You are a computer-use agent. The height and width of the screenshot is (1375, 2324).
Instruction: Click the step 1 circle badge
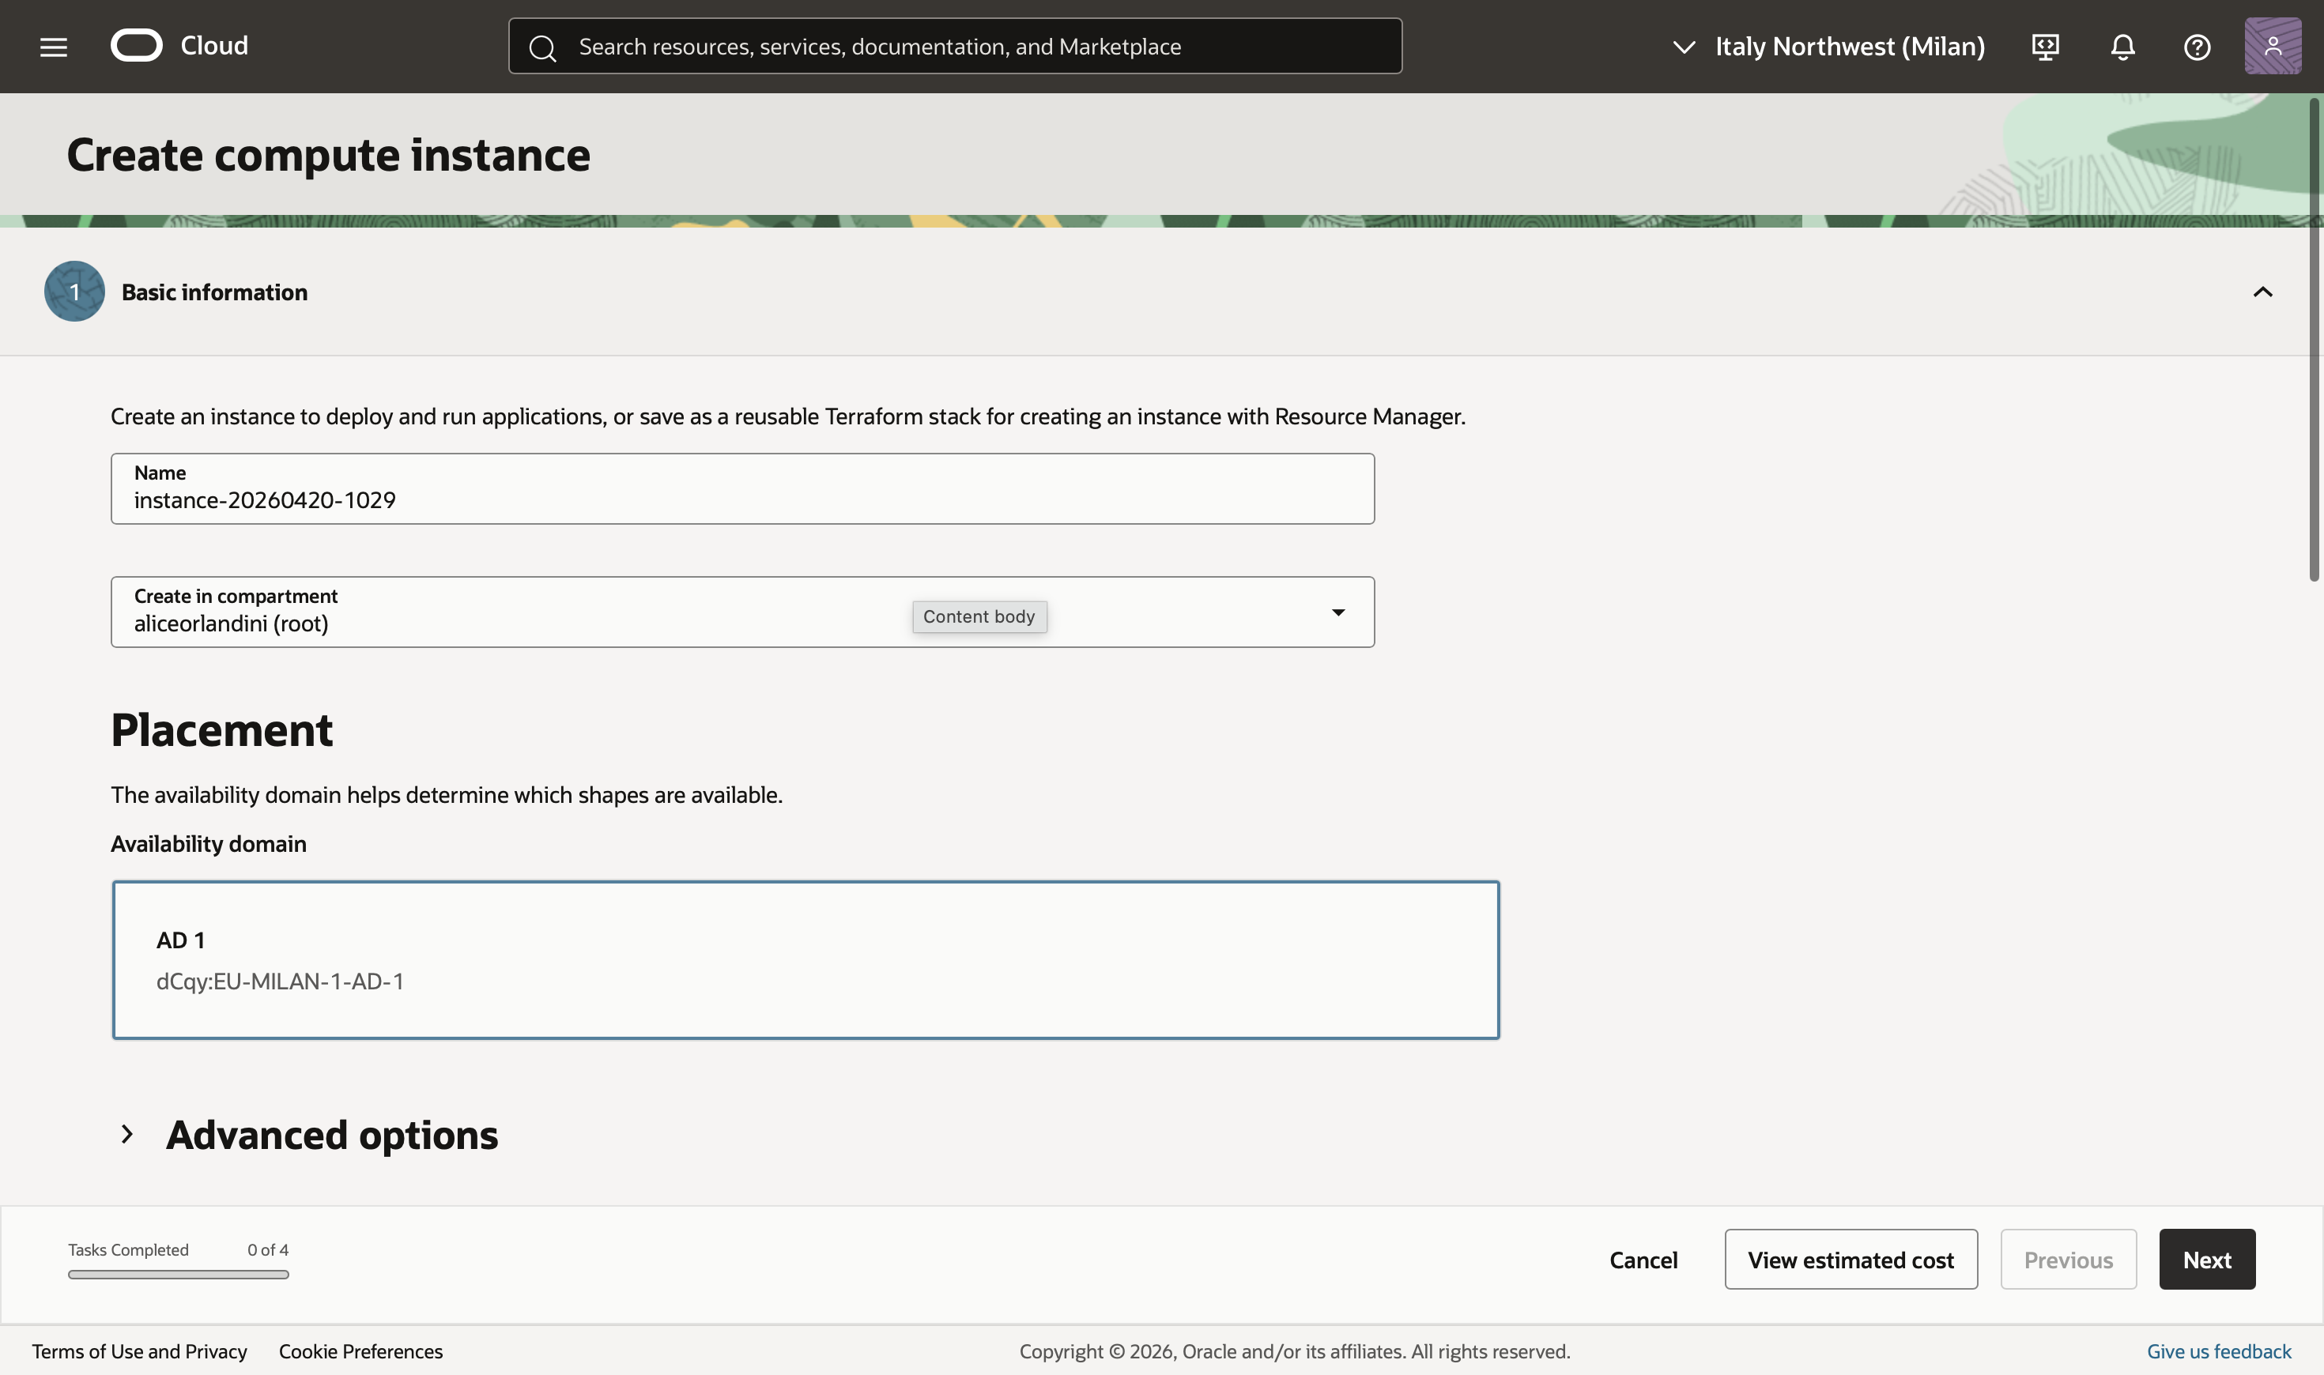74,292
